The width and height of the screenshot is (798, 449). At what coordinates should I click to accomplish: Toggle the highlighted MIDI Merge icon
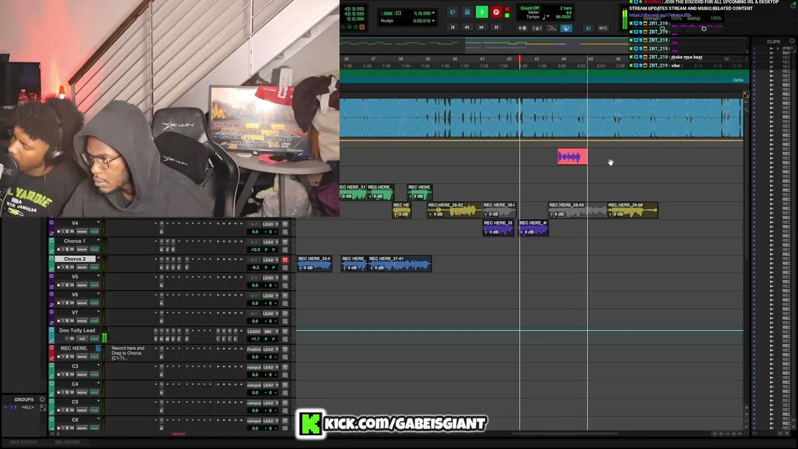[566, 28]
